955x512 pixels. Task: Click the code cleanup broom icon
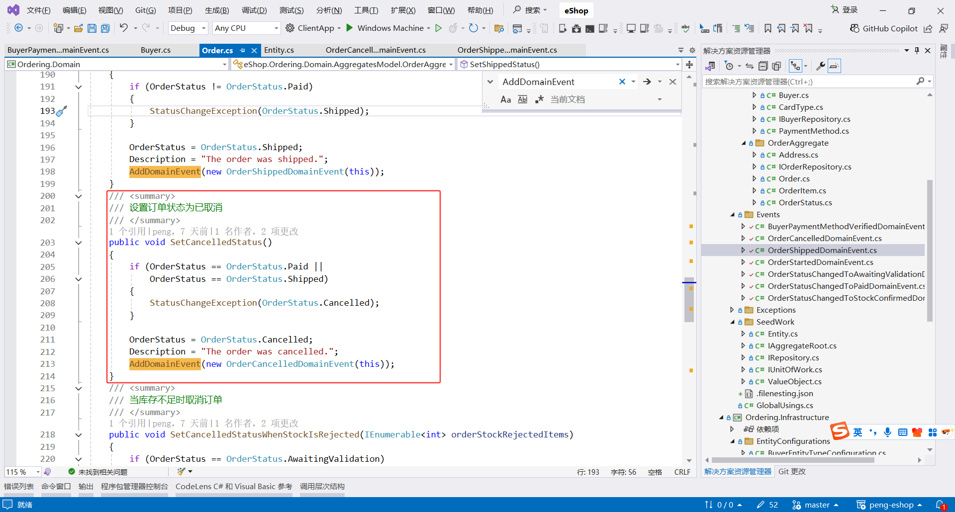(x=181, y=471)
